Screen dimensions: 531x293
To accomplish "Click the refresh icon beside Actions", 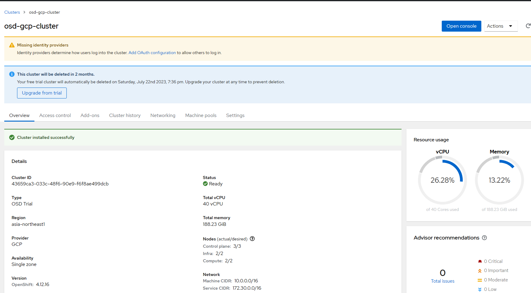I will click(528, 26).
